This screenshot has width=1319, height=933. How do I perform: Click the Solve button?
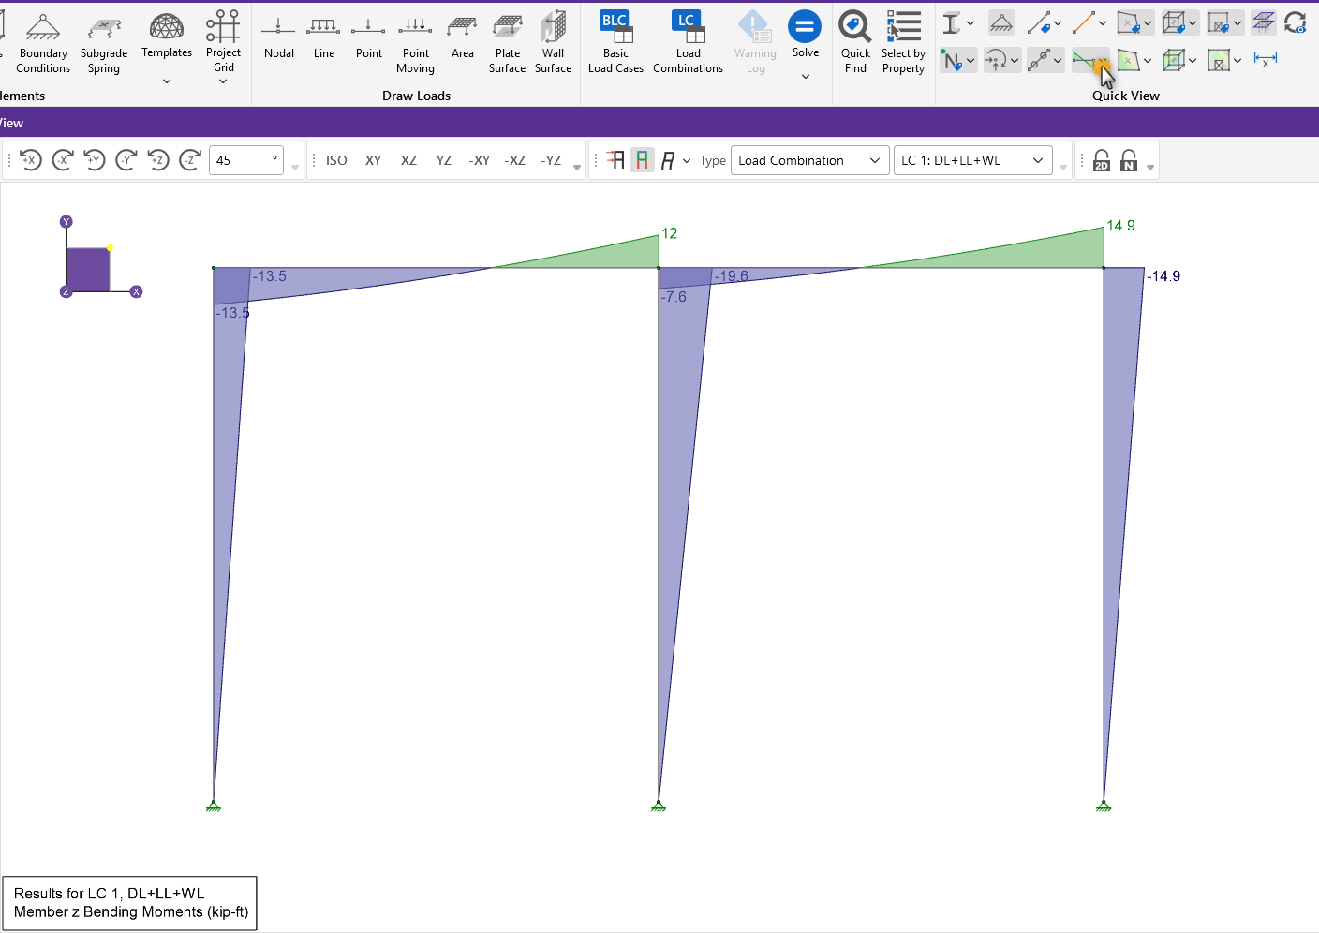click(x=805, y=35)
